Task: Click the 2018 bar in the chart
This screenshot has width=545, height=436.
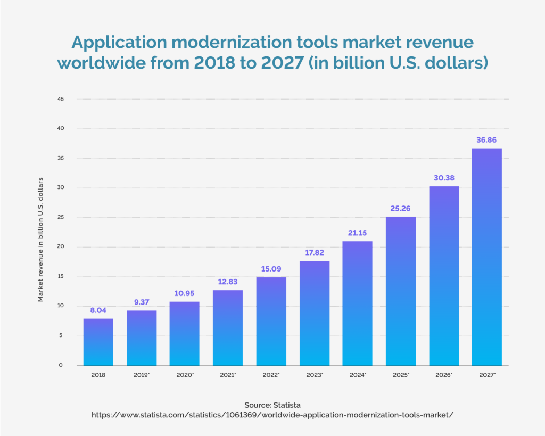Action: [x=98, y=341]
